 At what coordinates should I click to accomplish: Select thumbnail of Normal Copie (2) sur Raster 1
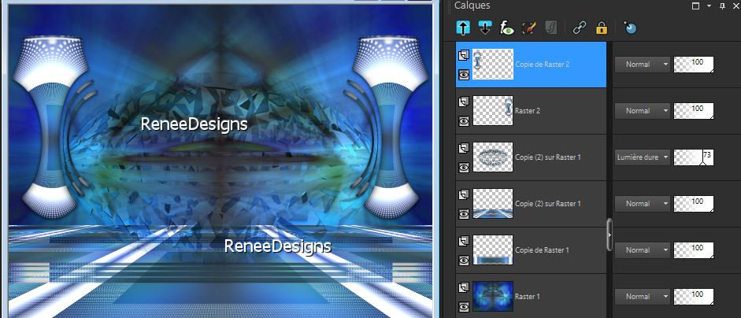click(493, 203)
